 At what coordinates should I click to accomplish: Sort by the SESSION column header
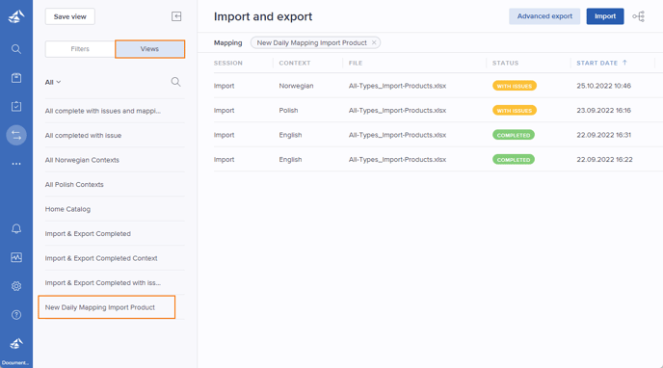pos(227,63)
